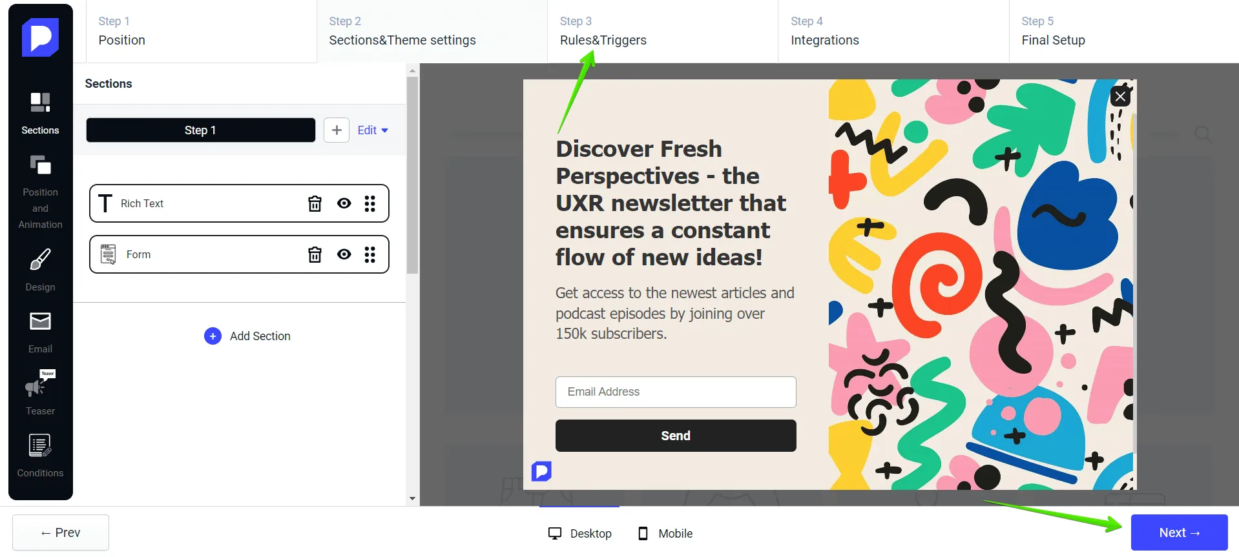Viewport: 1239px width, 557px height.
Task: Open the Edit dropdown for Step 1
Action: tap(372, 130)
